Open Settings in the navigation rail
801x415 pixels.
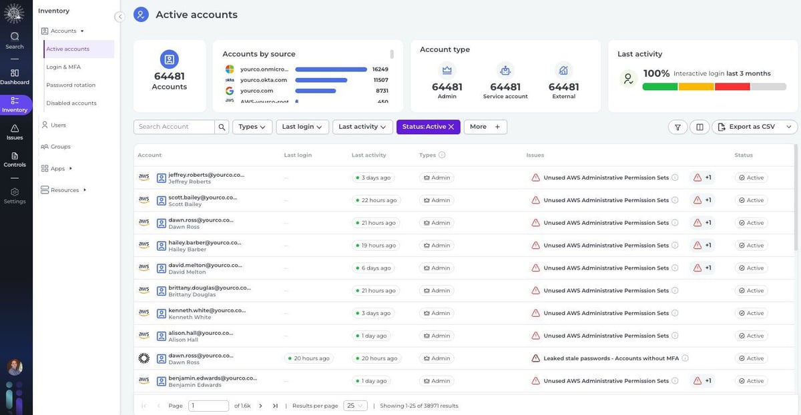click(x=15, y=195)
